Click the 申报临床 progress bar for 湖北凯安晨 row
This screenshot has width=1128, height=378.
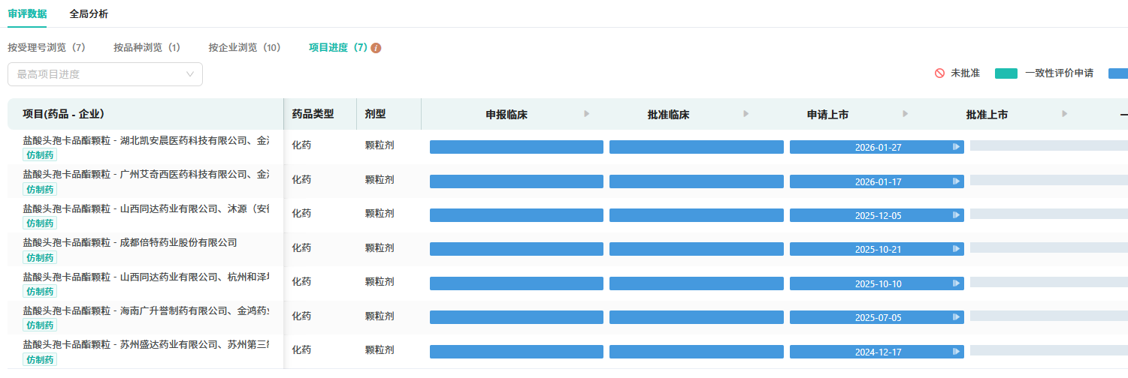click(516, 147)
